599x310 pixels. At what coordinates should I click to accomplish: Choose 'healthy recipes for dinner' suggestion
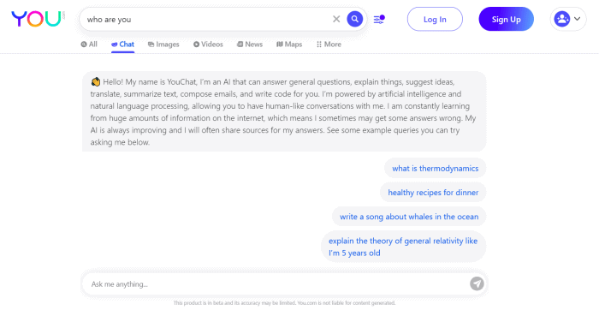coord(433,193)
